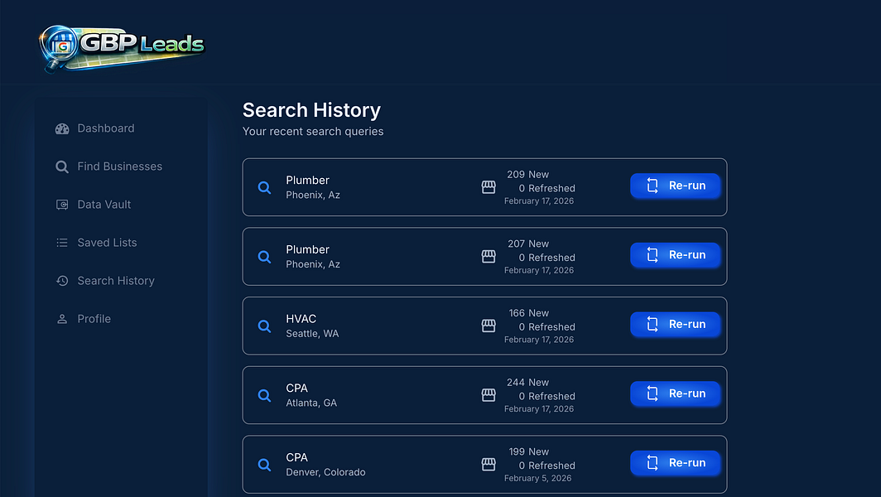Click '0 Refreshed' in HVAC row
This screenshot has width=881, height=497.
pos(546,326)
